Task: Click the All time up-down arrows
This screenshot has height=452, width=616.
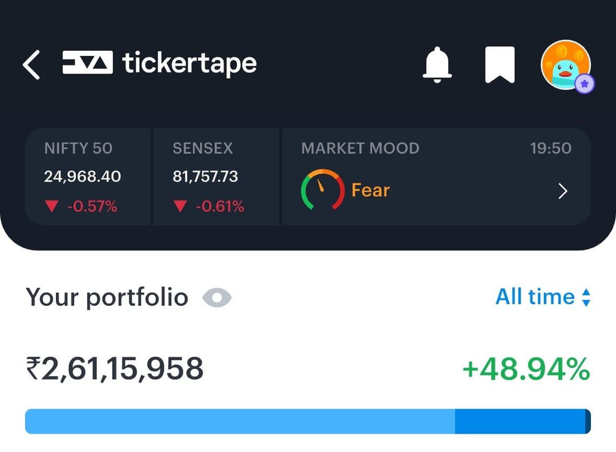Action: click(586, 297)
